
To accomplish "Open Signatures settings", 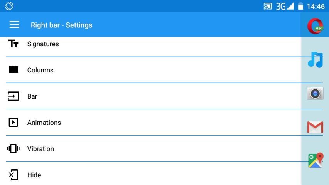I will pos(43,44).
